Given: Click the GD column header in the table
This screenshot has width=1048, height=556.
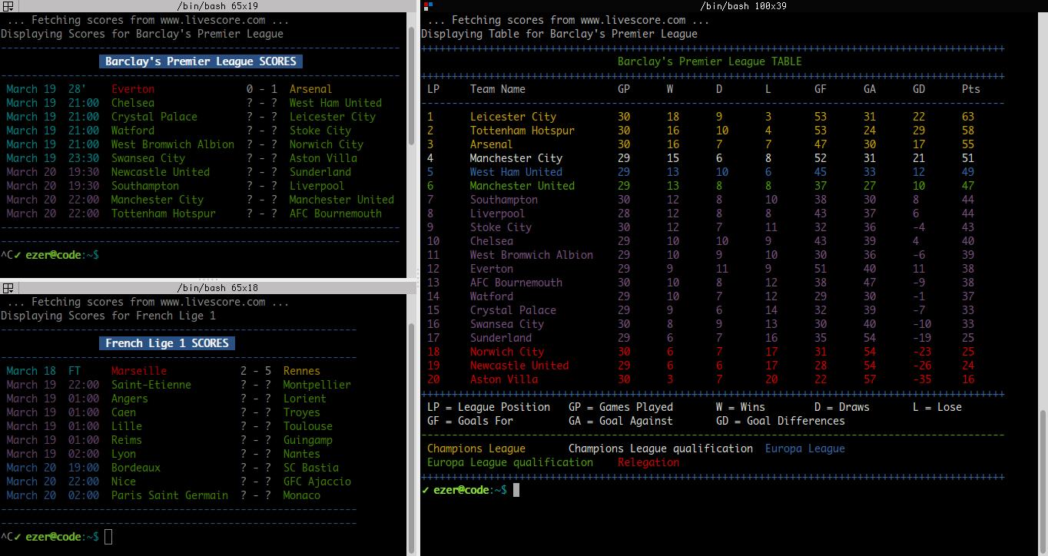Looking at the screenshot, I should pyautogui.click(x=919, y=89).
